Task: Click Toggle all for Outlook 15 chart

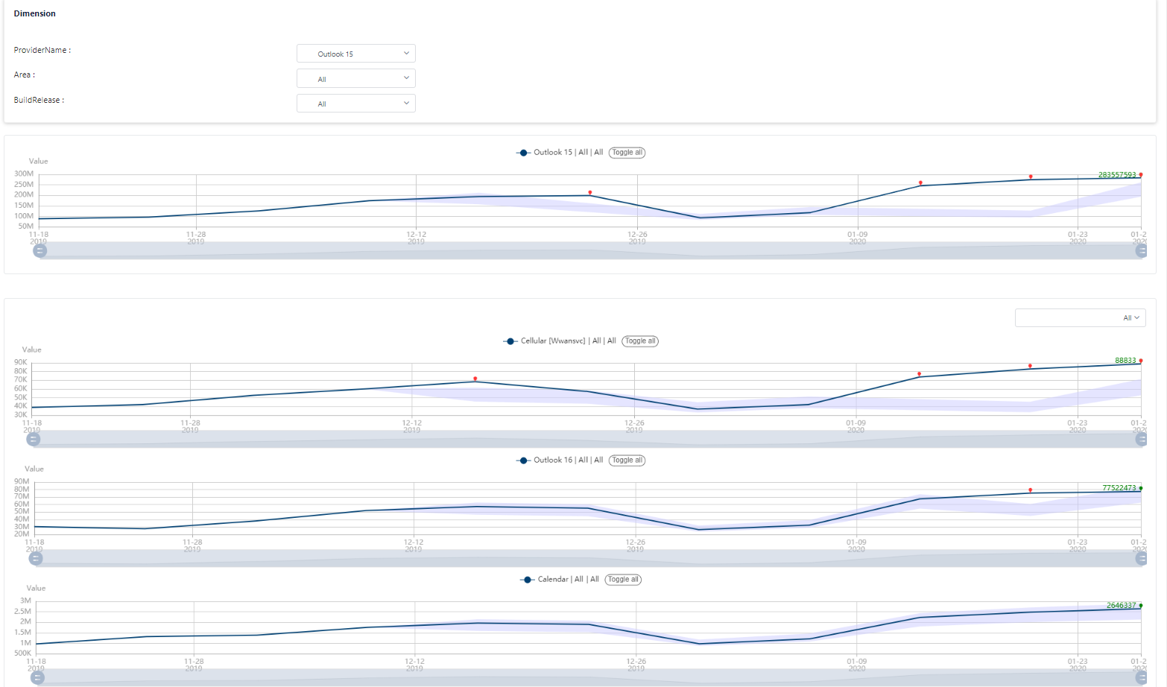Action: pyautogui.click(x=627, y=153)
